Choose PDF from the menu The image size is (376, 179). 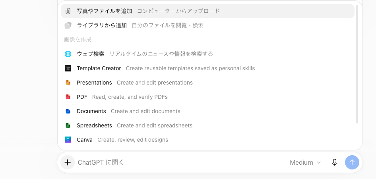(x=207, y=97)
